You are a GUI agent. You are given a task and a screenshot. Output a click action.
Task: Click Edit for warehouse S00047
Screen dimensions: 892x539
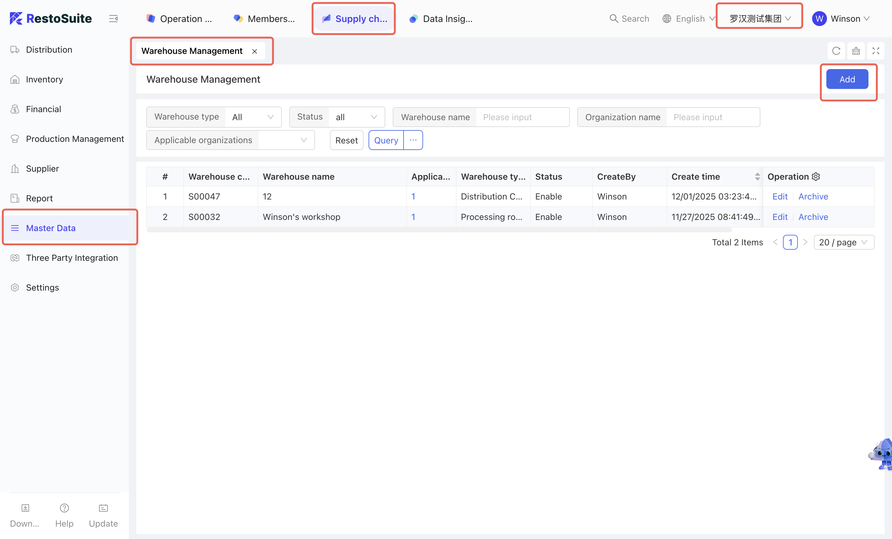[x=780, y=197]
